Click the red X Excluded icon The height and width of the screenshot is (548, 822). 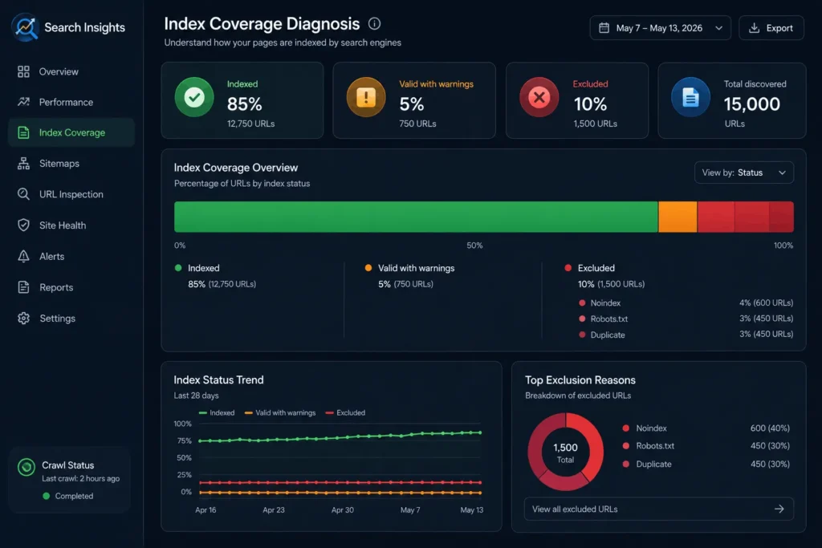click(x=539, y=97)
